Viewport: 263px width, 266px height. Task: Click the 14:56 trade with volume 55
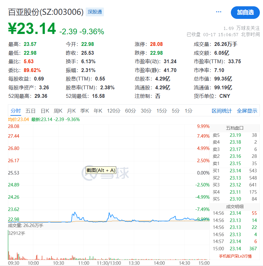[235, 213]
